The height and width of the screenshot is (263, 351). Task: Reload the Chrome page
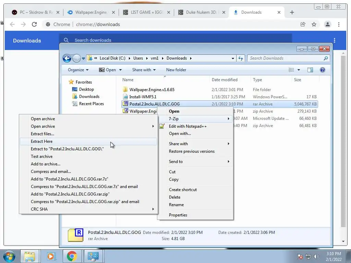tap(34, 24)
